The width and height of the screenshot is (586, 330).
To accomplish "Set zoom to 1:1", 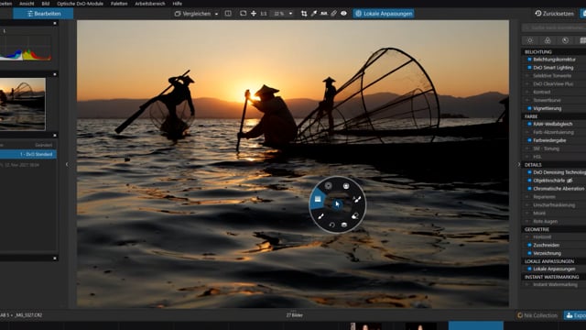I will pyautogui.click(x=264, y=14).
